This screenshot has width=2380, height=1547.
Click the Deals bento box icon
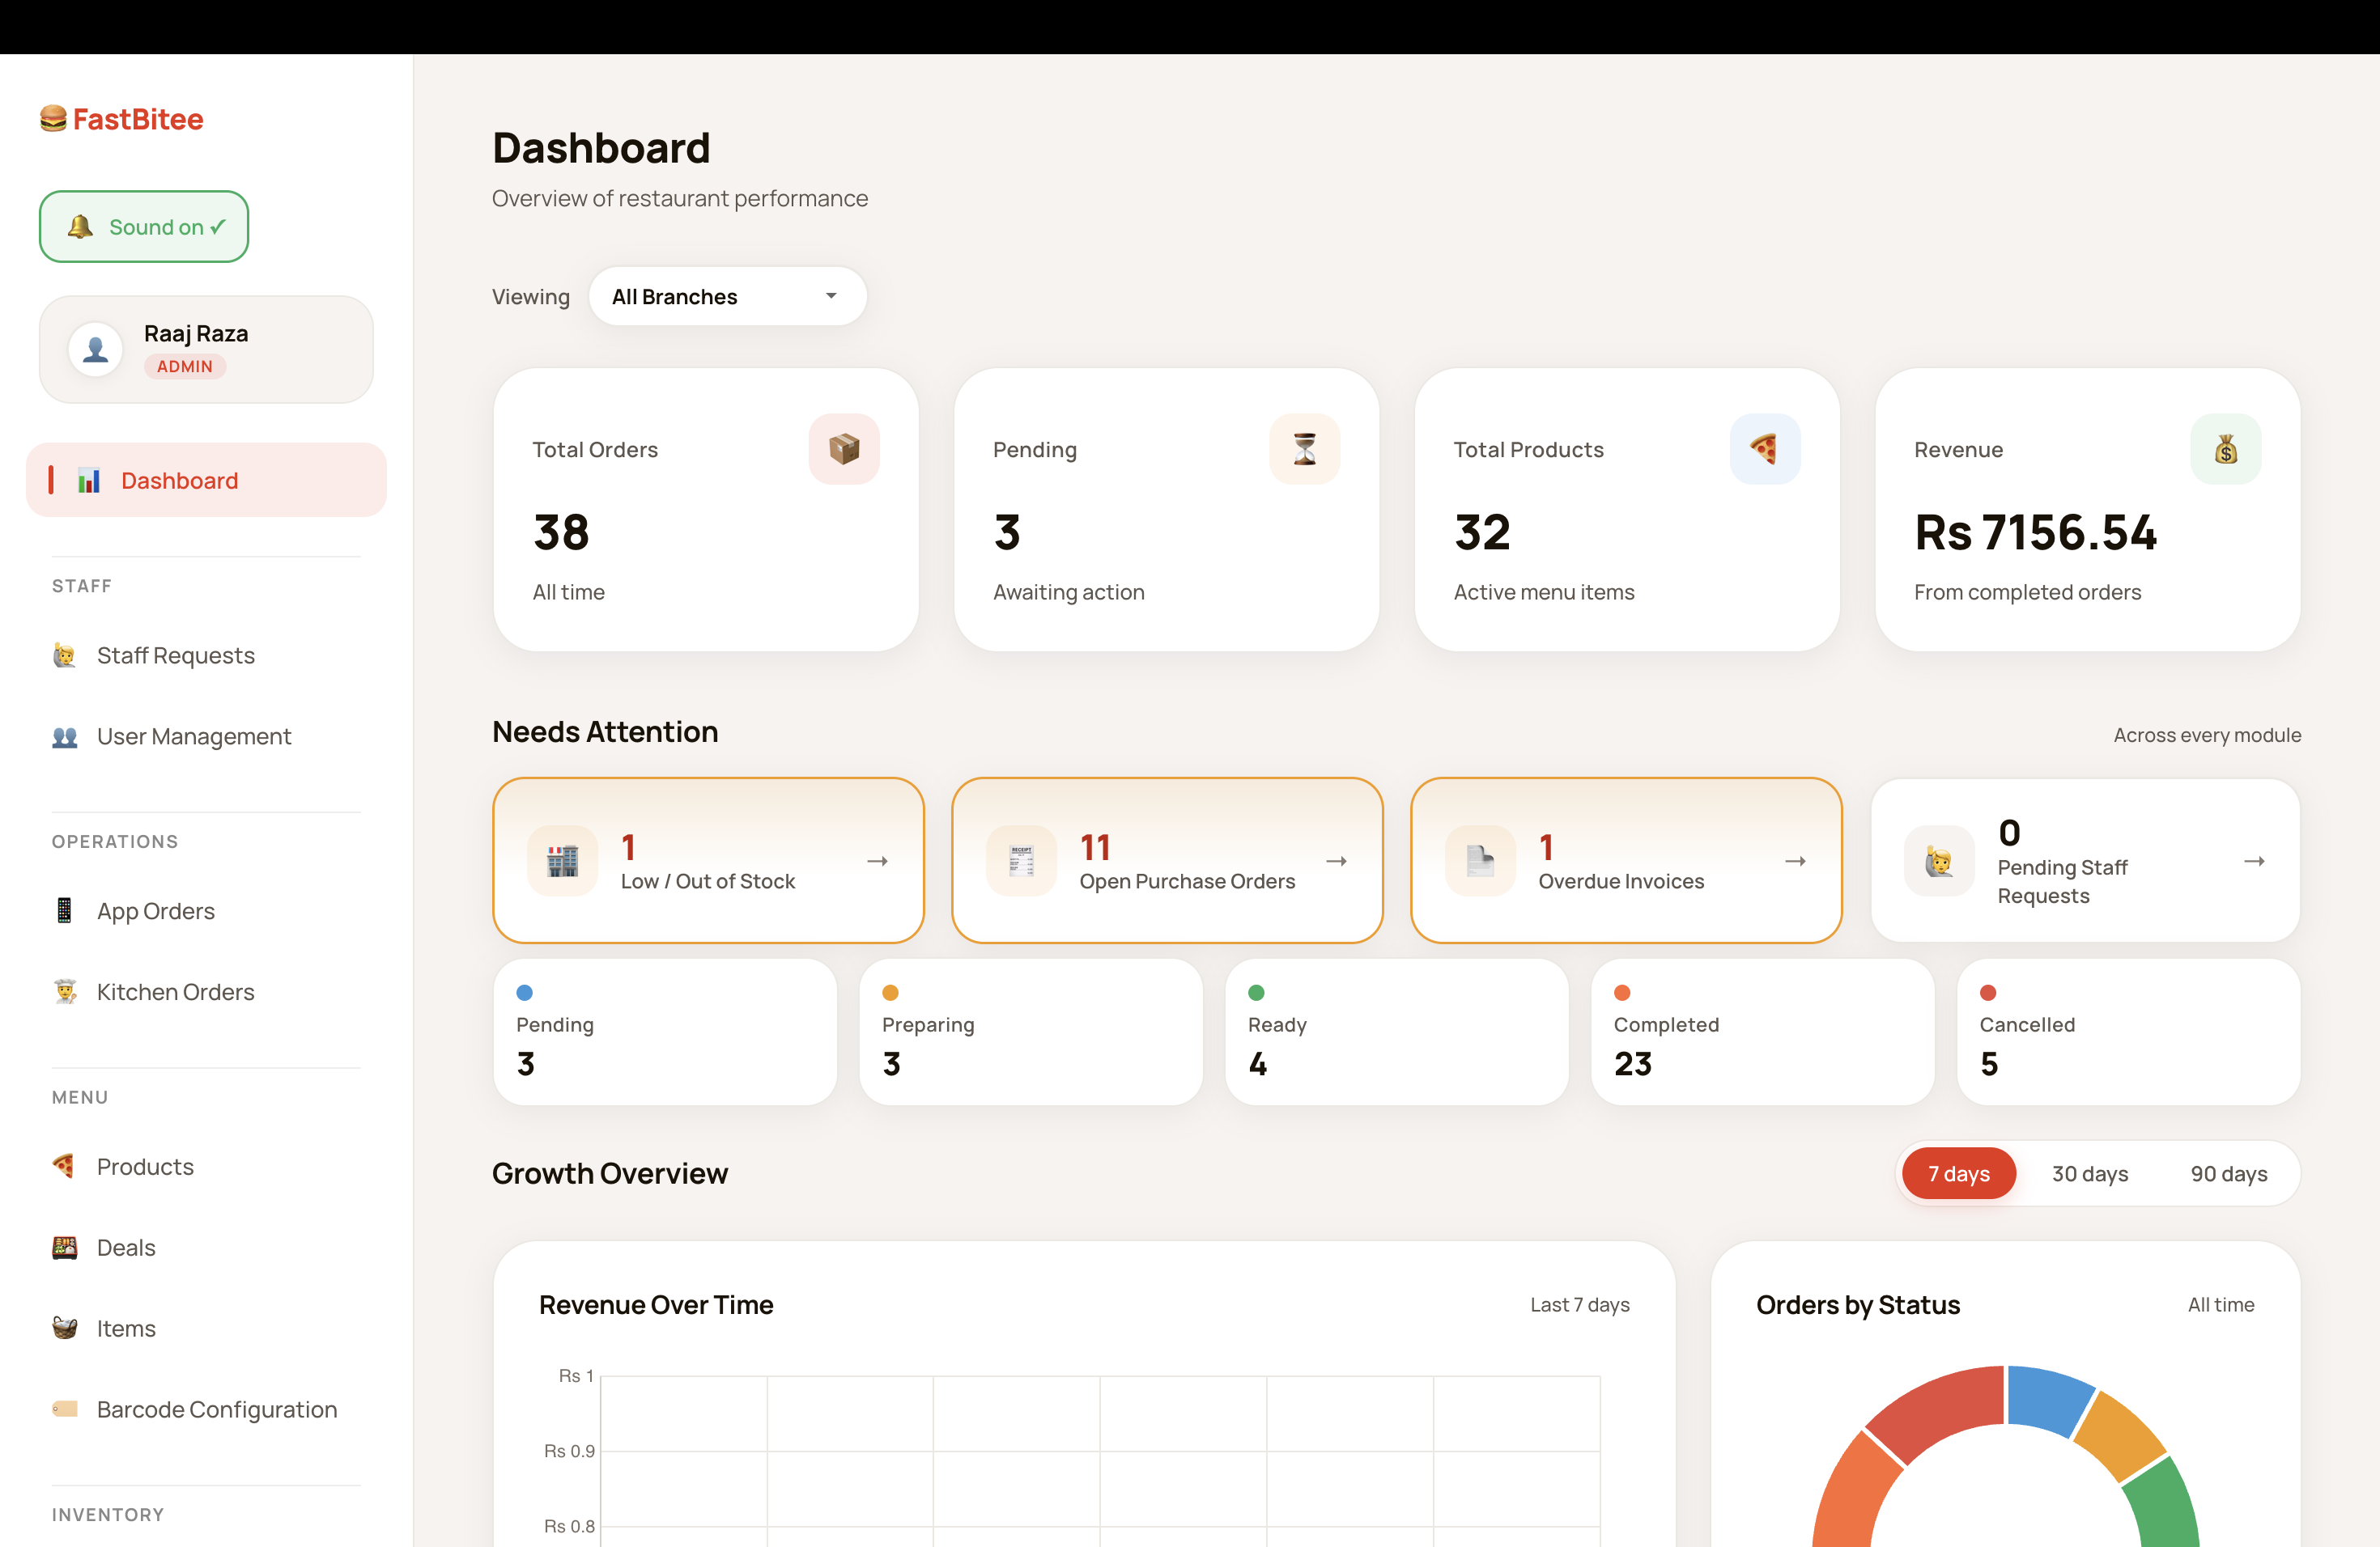(x=65, y=1247)
